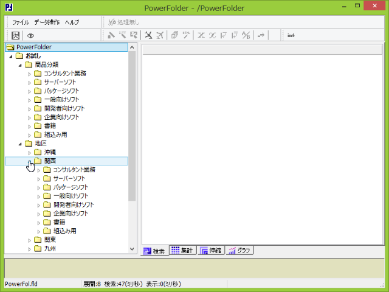The image size is (389, 292).
Task: Click the gray takeoff airplane icon
Action: (x=160, y=35)
